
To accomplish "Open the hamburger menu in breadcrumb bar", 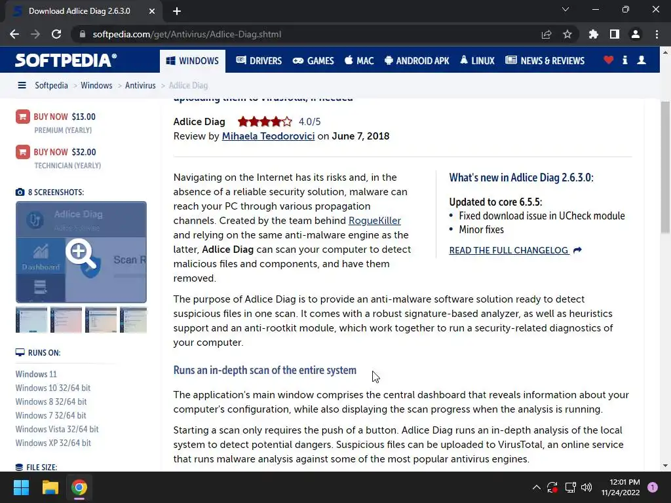I will pyautogui.click(x=22, y=85).
